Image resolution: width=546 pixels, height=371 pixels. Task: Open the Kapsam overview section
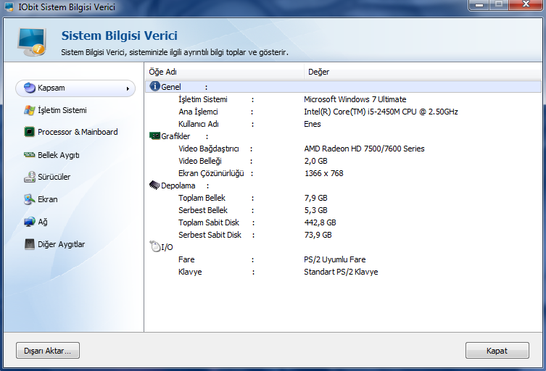coord(75,88)
